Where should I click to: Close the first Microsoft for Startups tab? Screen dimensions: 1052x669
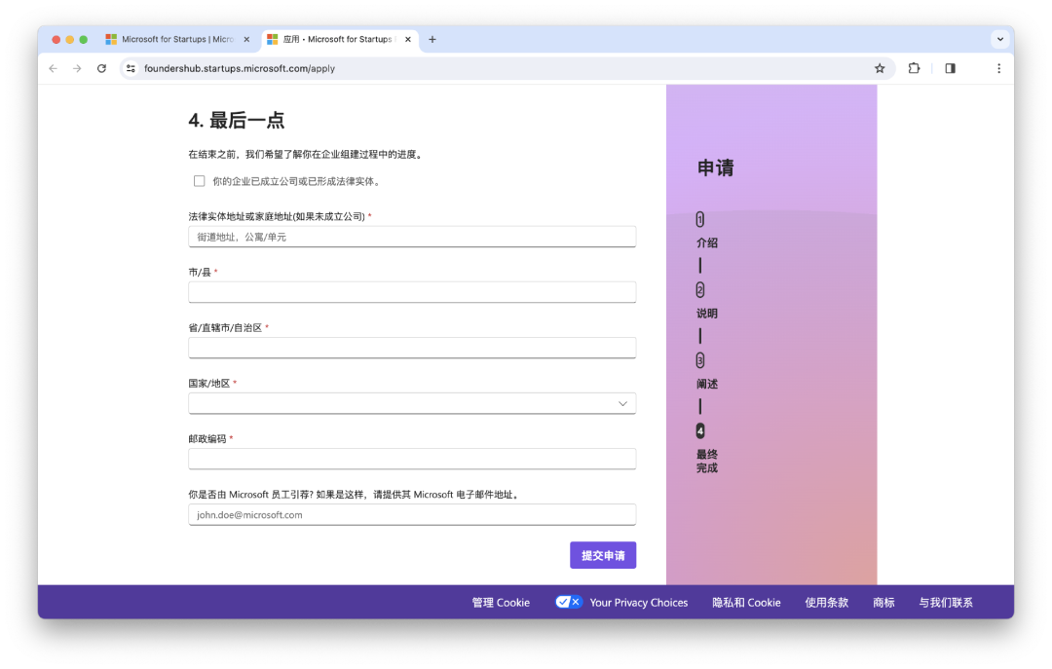click(x=246, y=40)
